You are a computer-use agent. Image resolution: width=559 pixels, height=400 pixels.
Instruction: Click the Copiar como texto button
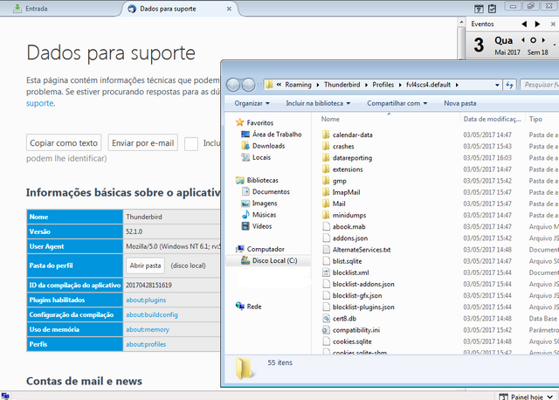pyautogui.click(x=64, y=143)
